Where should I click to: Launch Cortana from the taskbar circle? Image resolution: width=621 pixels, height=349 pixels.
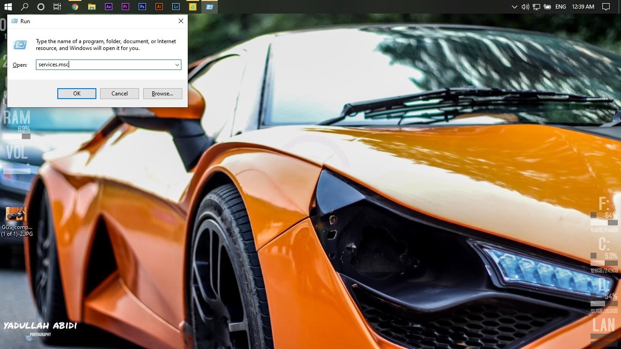point(41,7)
